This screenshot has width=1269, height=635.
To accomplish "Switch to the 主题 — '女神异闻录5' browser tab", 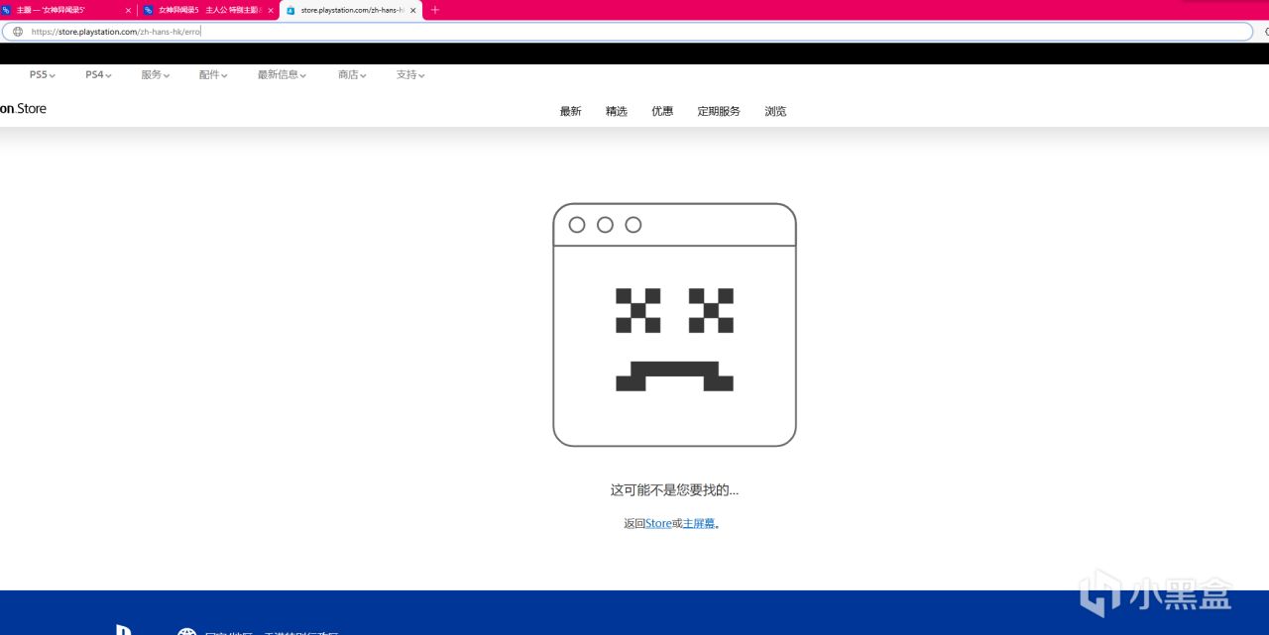I will tap(65, 10).
